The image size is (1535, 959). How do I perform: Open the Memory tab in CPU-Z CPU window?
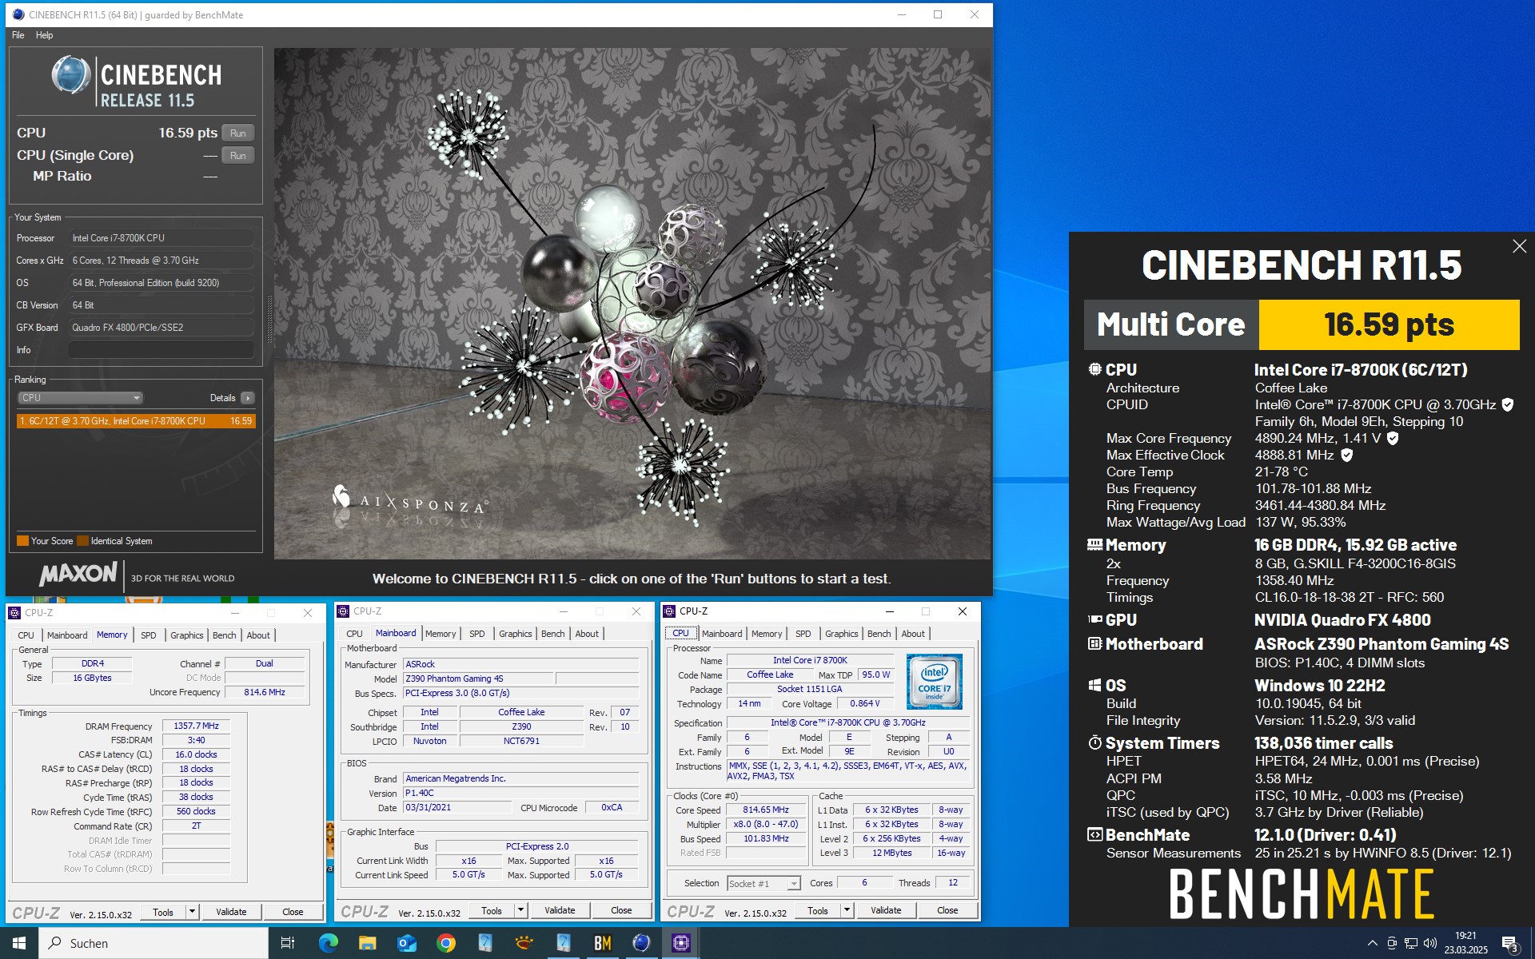coord(767,634)
